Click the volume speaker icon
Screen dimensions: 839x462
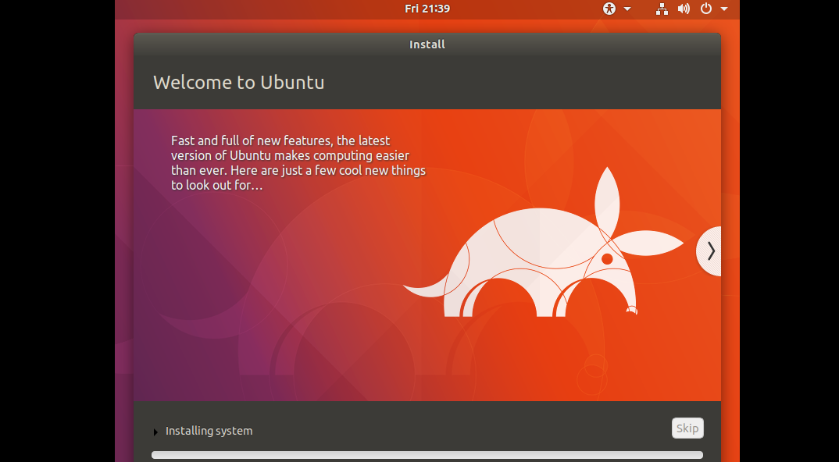tap(684, 9)
